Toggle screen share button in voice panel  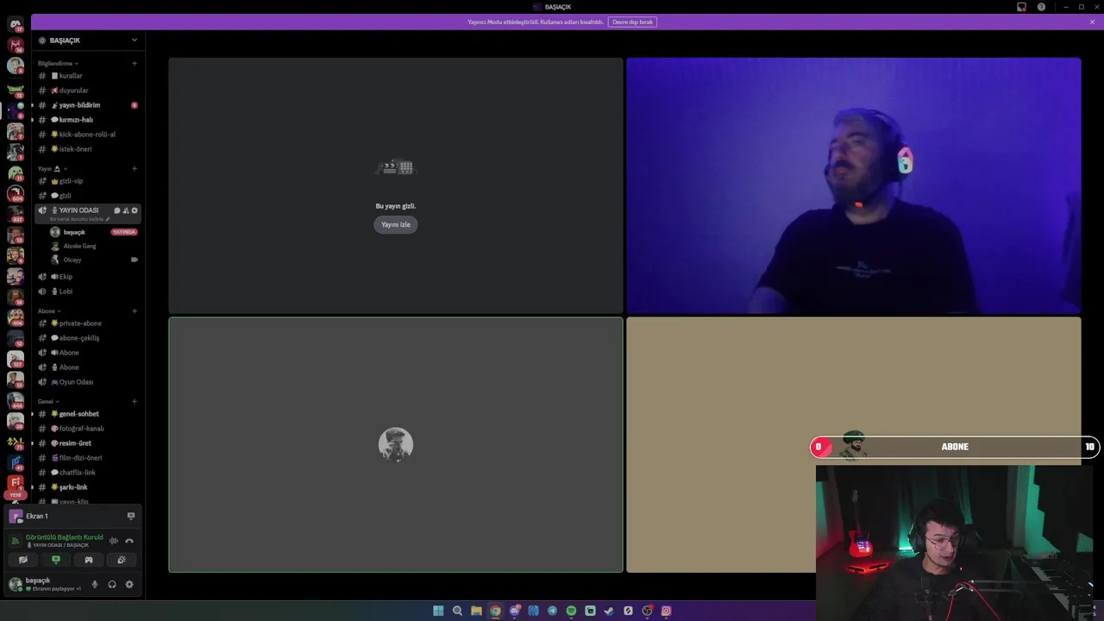pyautogui.click(x=56, y=560)
